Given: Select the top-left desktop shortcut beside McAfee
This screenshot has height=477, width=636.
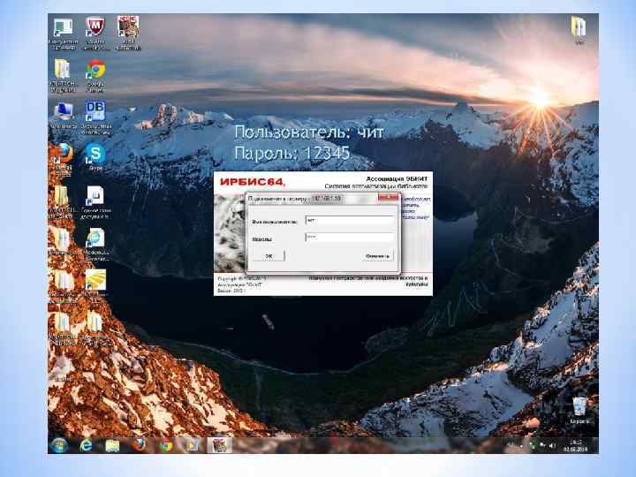Looking at the screenshot, I should (63, 34).
